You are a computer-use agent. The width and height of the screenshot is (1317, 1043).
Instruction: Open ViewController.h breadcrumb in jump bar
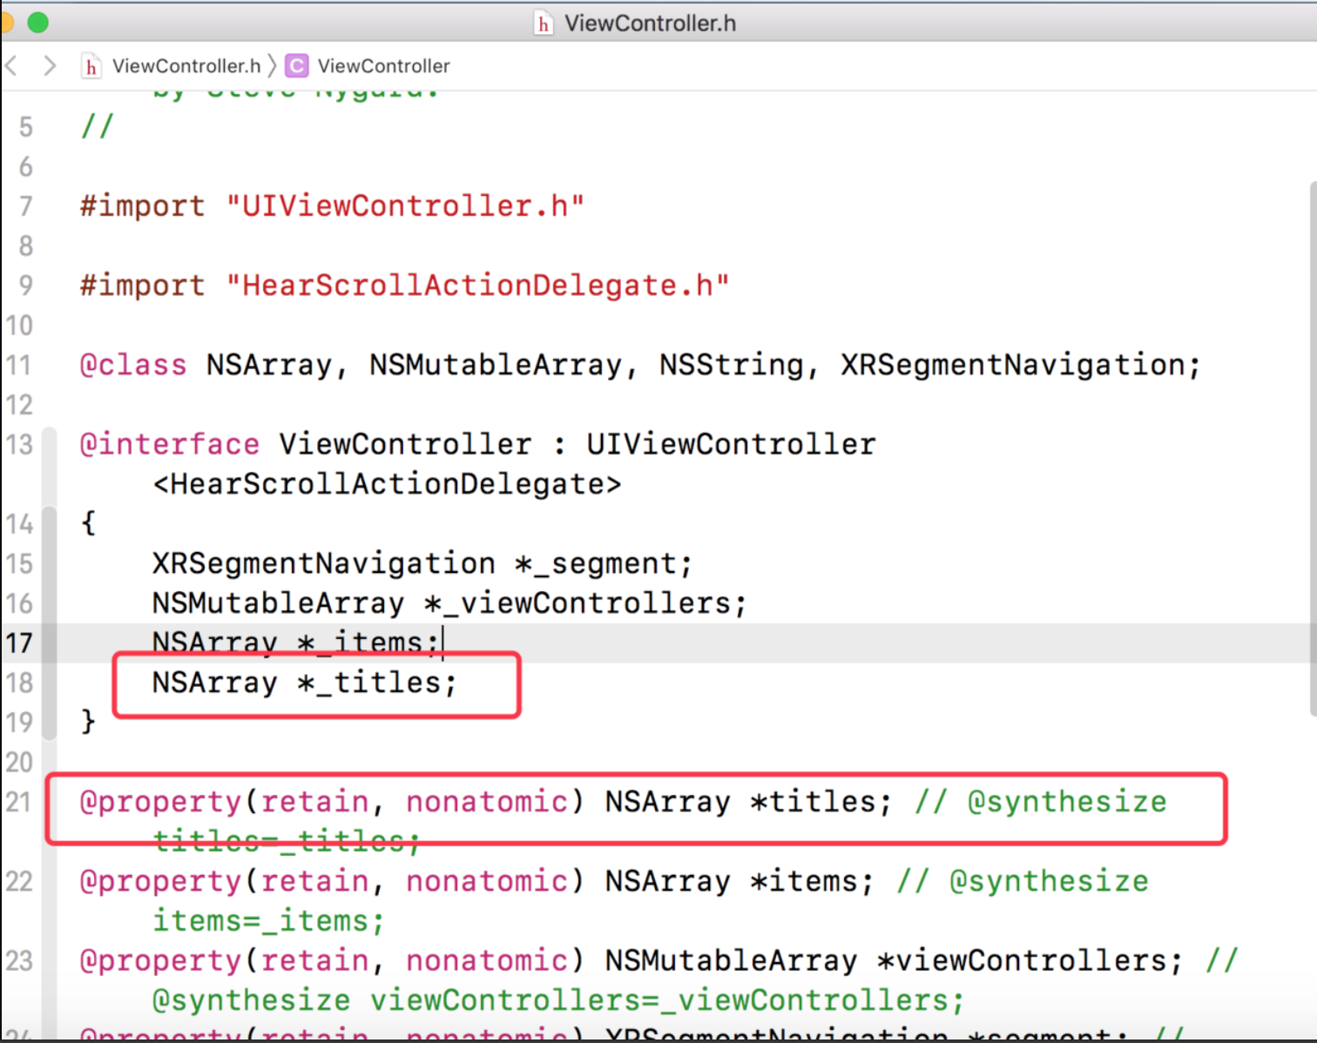(186, 66)
